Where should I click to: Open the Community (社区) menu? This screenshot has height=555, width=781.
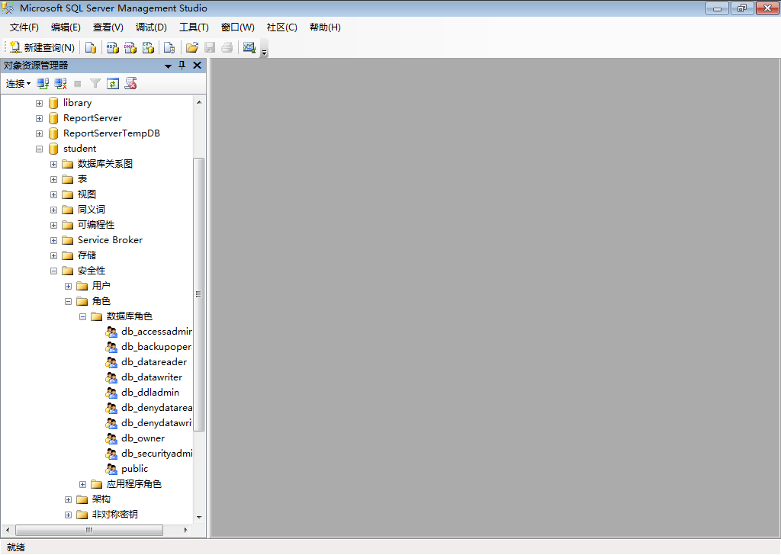click(x=282, y=27)
